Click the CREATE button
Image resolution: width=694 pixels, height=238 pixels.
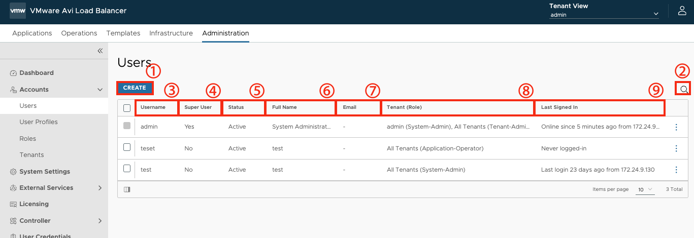point(135,88)
